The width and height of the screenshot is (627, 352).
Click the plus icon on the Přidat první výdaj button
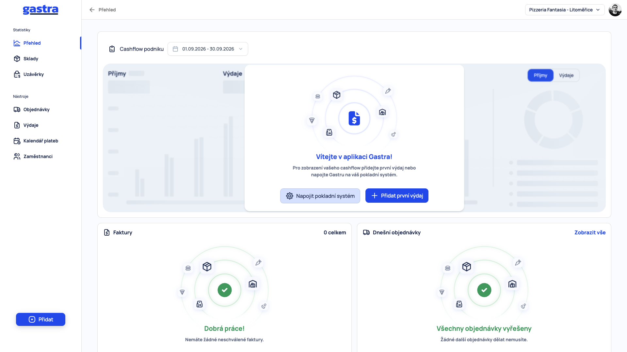(375, 196)
